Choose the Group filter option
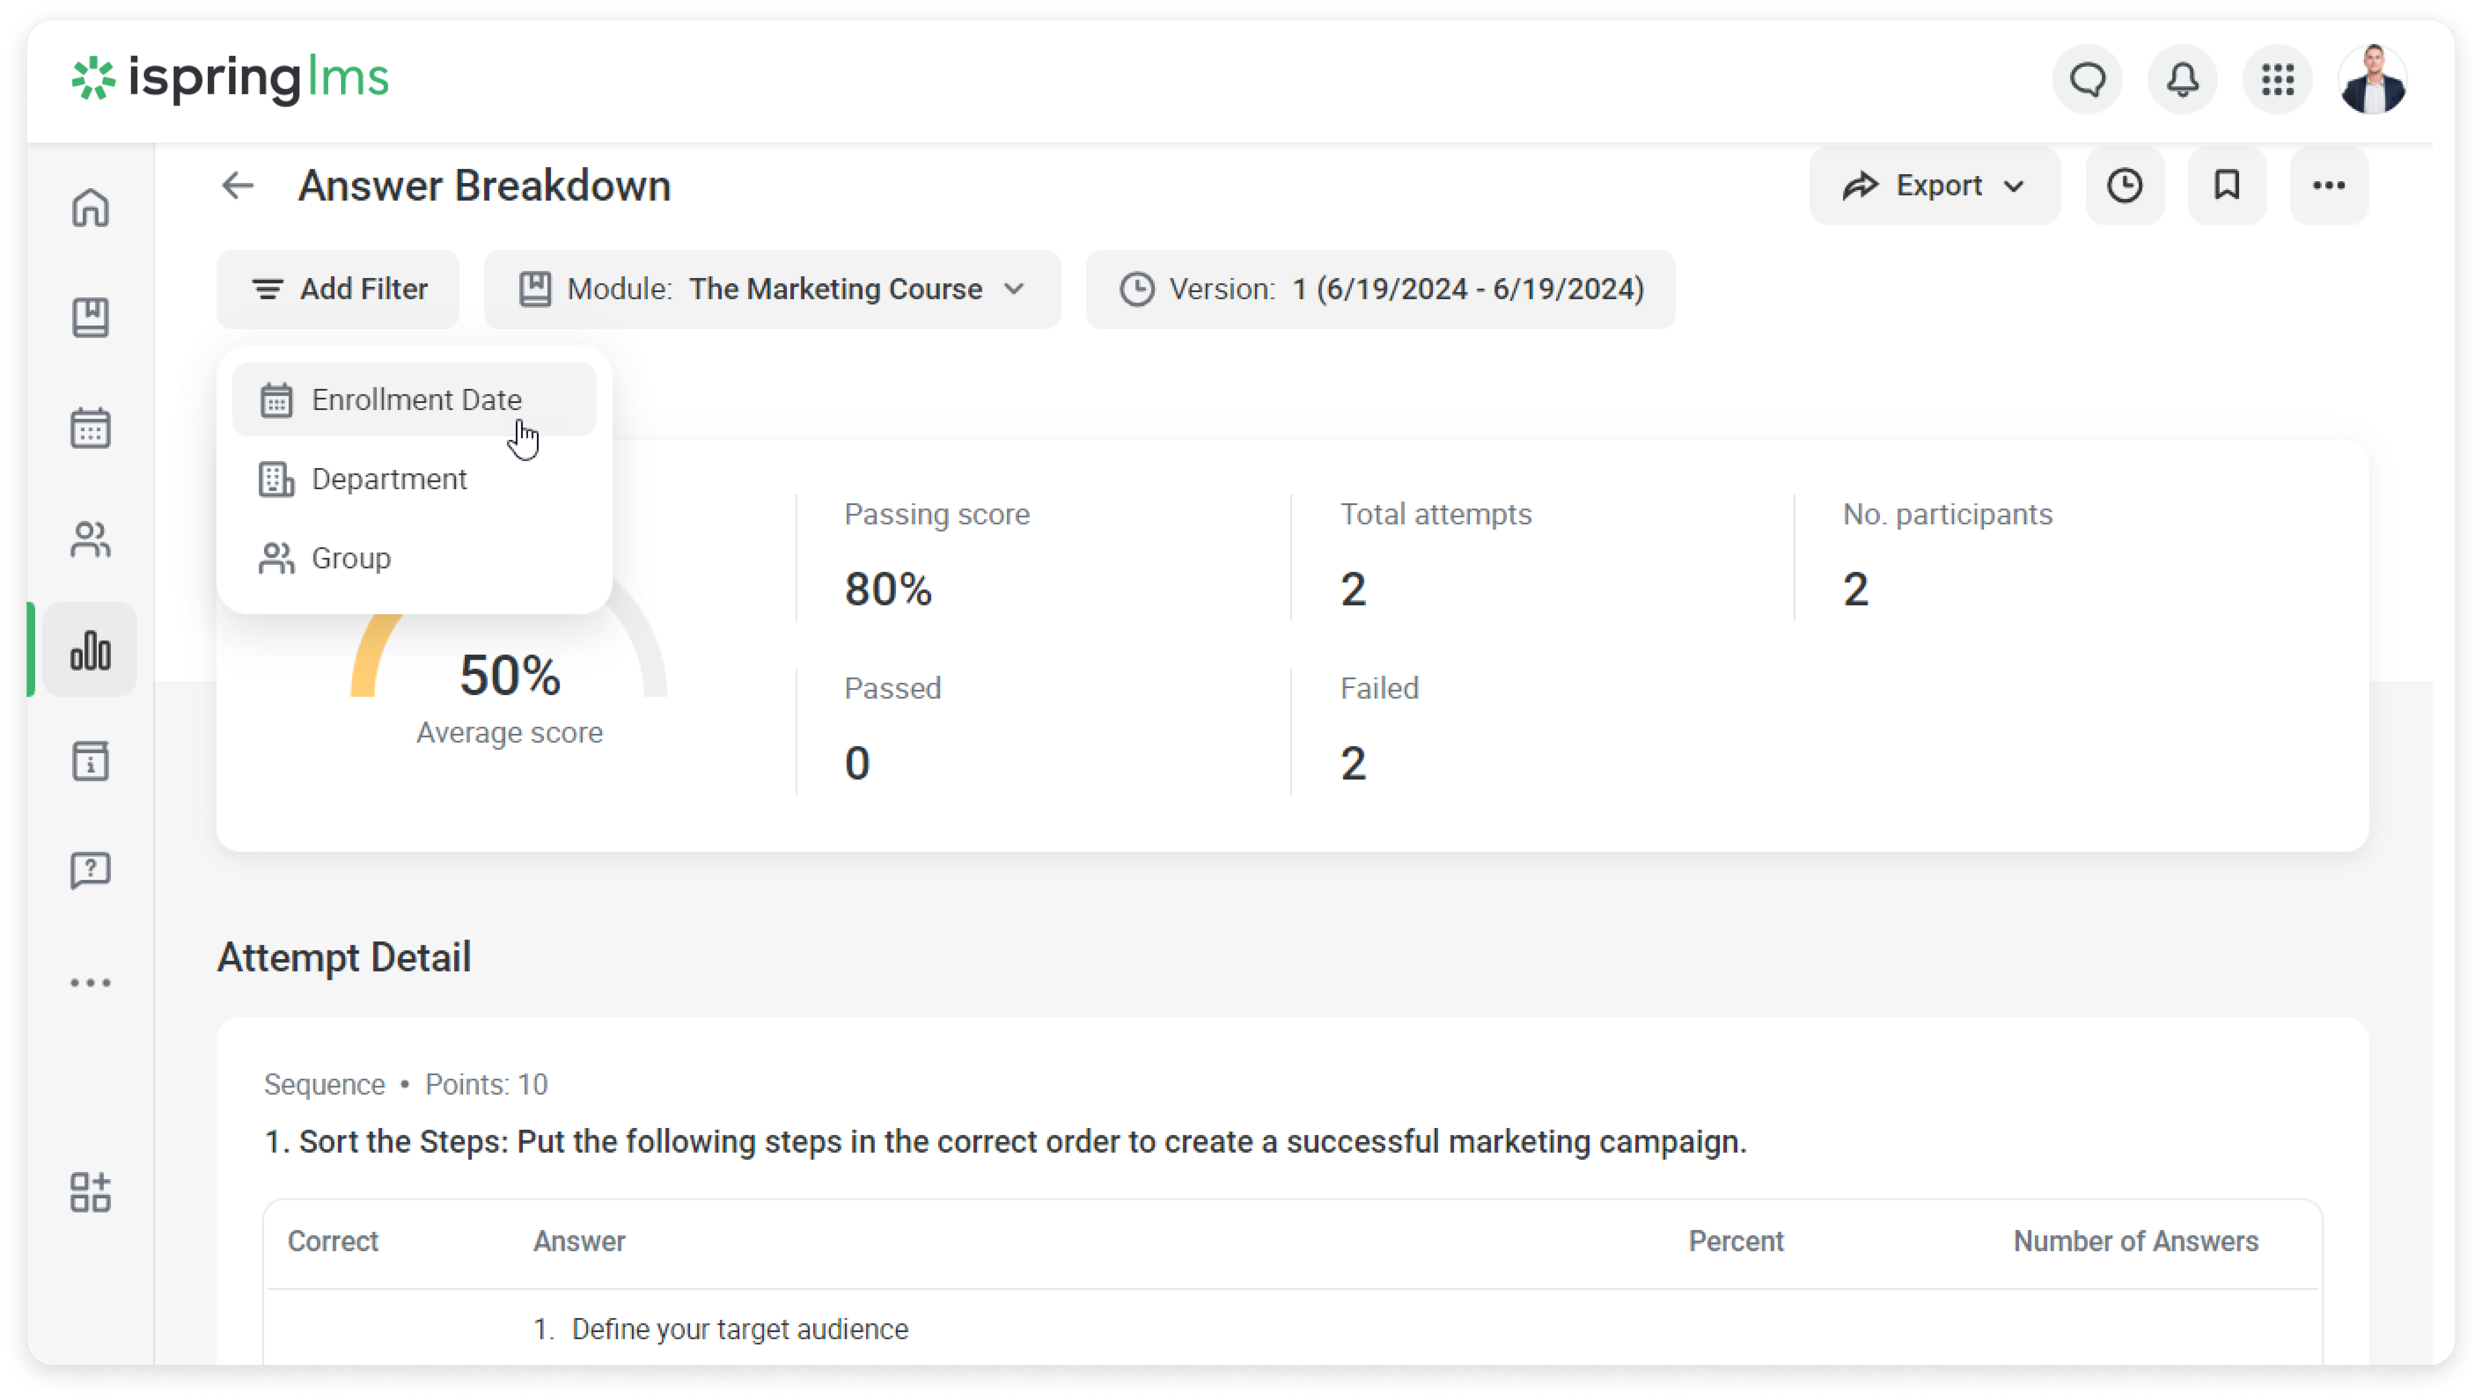This screenshot has width=2482, height=1399. coord(351,558)
